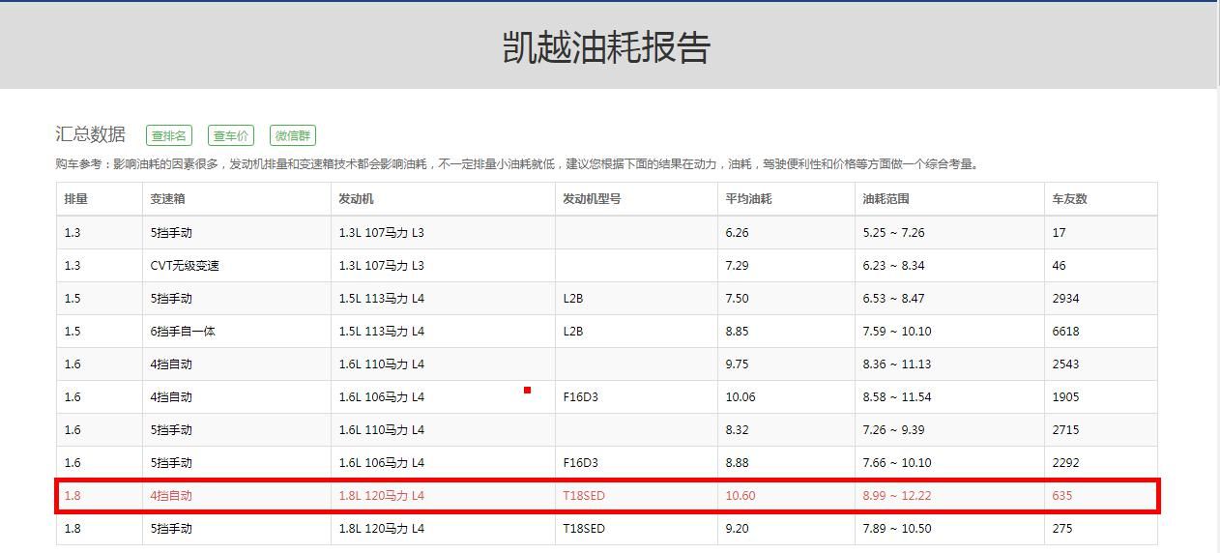
Task: Select the CVT无级变速 gearbox cell
Action: 185,265
